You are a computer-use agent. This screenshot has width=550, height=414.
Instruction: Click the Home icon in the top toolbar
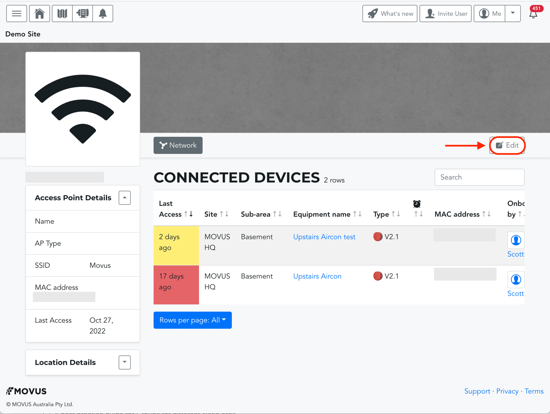pos(39,13)
